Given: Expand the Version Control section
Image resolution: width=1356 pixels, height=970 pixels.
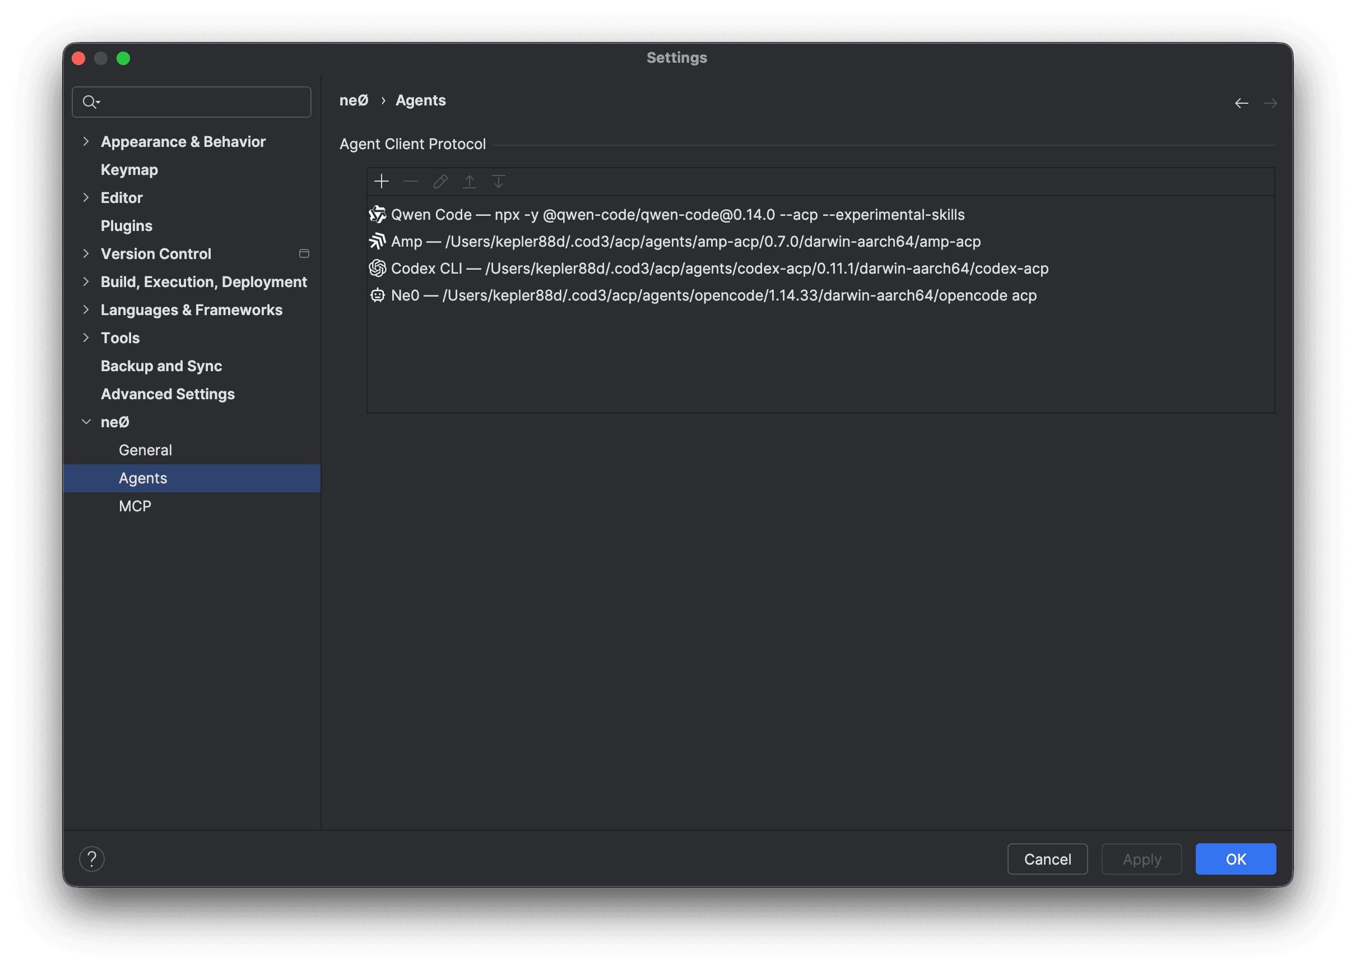Looking at the screenshot, I should 86,254.
